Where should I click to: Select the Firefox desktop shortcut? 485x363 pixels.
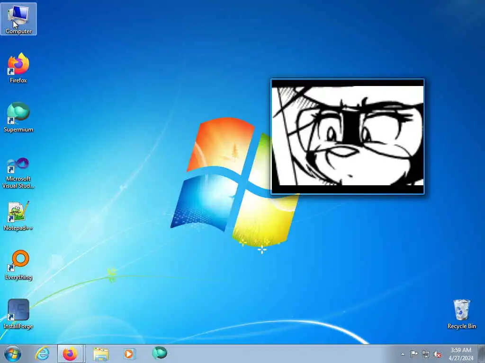pyautogui.click(x=18, y=68)
